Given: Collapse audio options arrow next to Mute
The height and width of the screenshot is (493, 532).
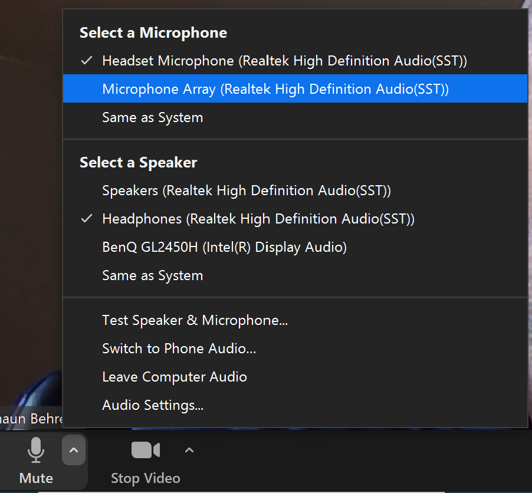Looking at the screenshot, I should (x=74, y=451).
